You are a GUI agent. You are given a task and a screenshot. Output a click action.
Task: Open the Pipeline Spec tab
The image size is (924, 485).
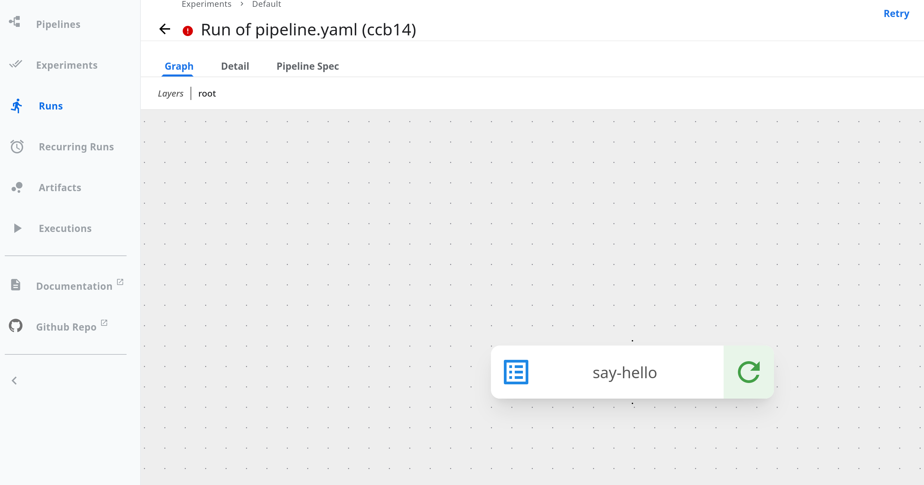tap(308, 66)
